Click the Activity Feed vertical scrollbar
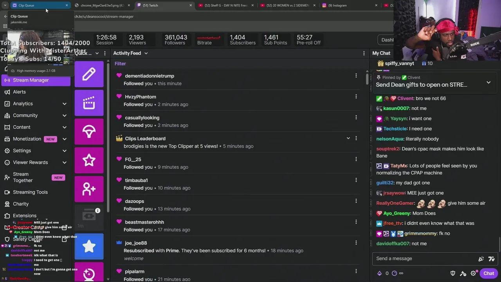The width and height of the screenshot is (501, 282). (x=367, y=78)
